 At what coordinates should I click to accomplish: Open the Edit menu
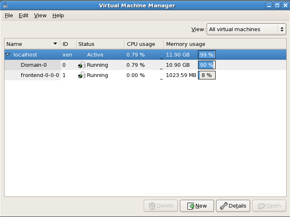(x=23, y=16)
